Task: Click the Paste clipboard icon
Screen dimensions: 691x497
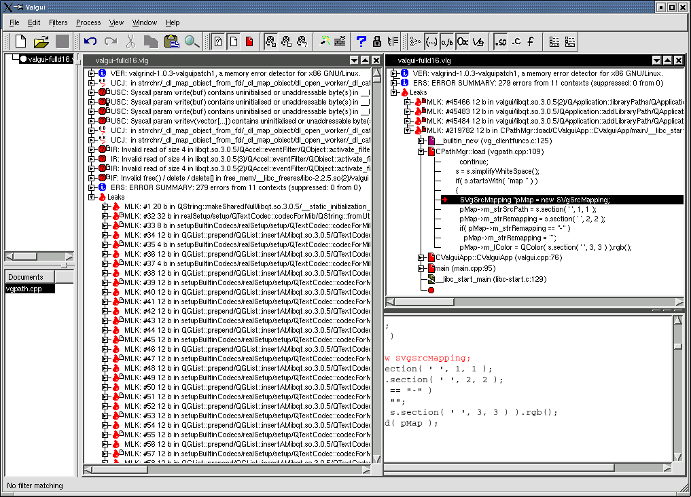Action: coord(171,41)
